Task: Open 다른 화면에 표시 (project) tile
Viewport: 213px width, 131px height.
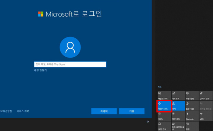Action: [178, 126]
